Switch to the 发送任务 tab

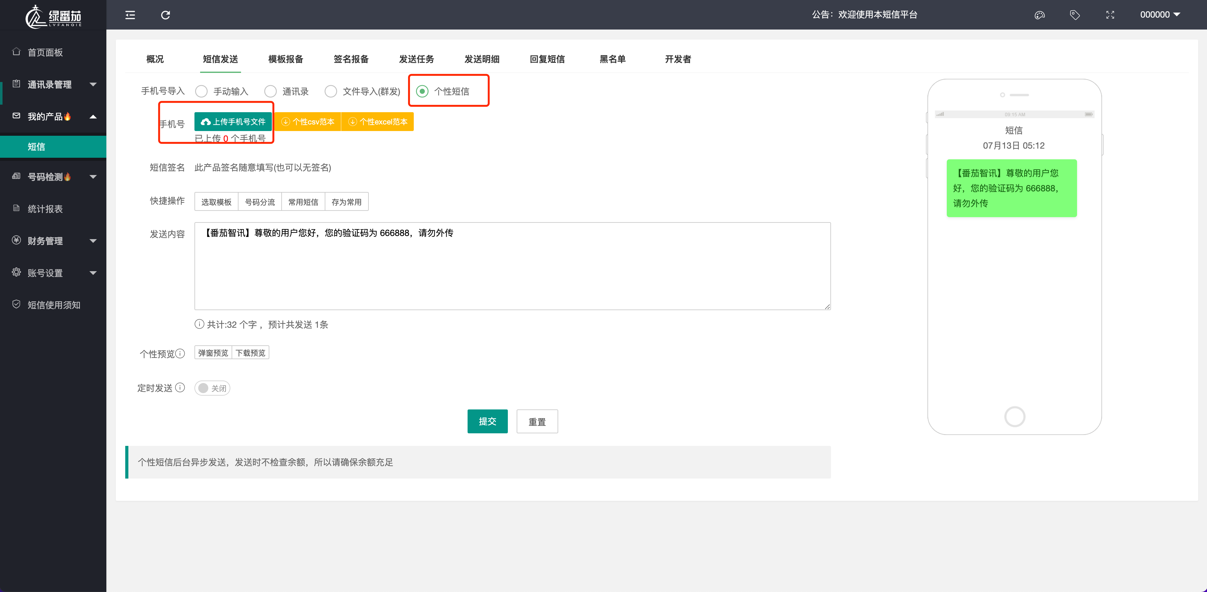pyautogui.click(x=416, y=59)
